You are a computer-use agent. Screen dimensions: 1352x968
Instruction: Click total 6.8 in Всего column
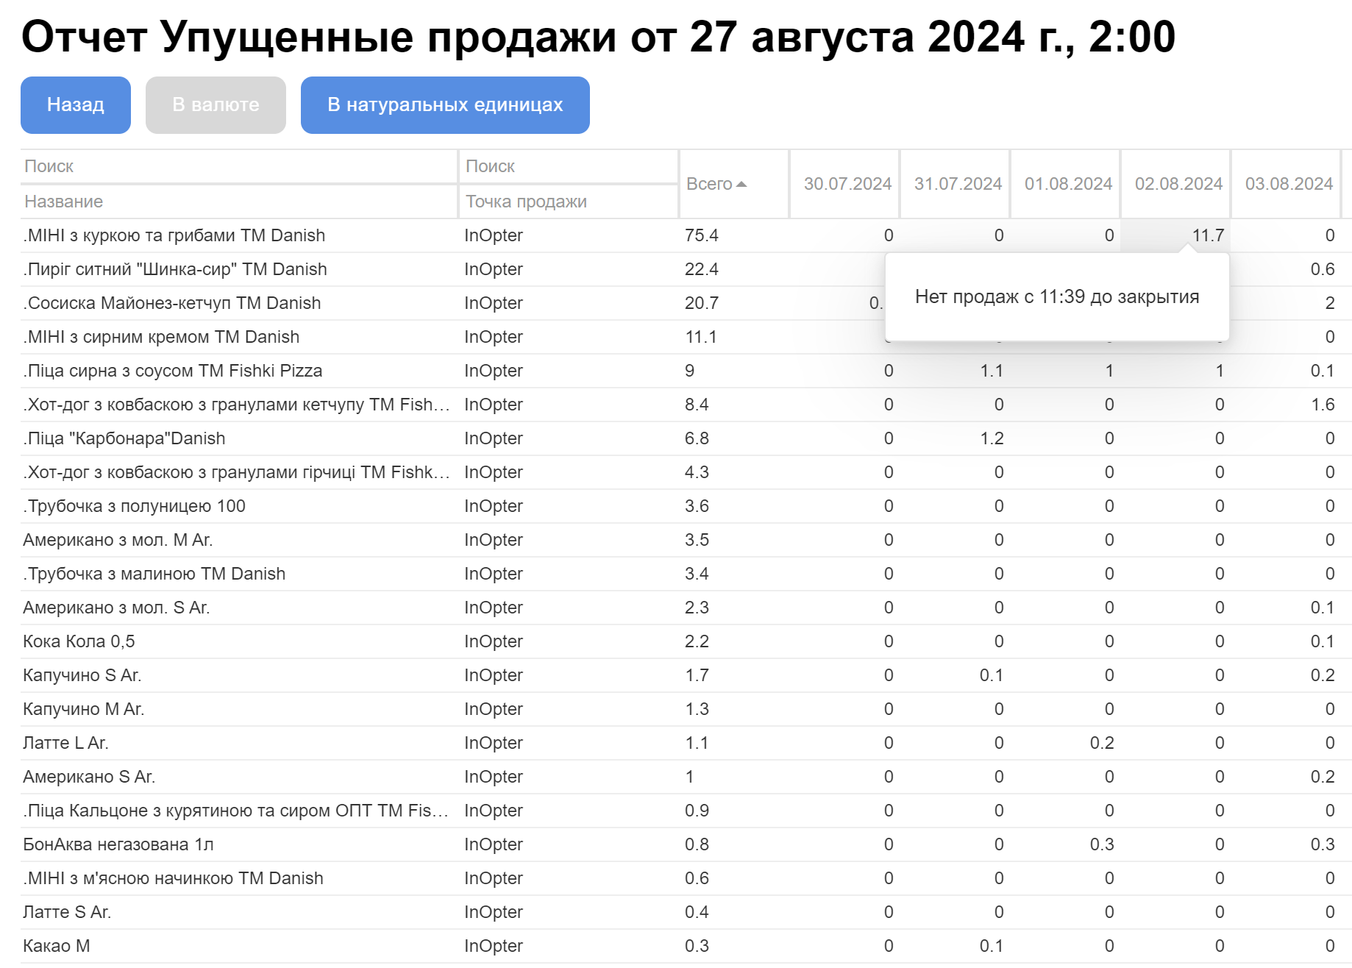tap(697, 438)
